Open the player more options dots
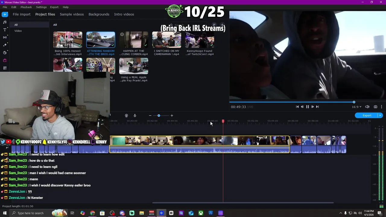Image resolution: width=386 pixels, height=217 pixels. click(x=381, y=107)
